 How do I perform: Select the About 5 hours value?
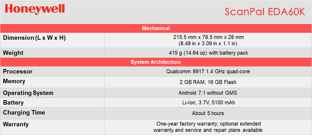[208, 113]
